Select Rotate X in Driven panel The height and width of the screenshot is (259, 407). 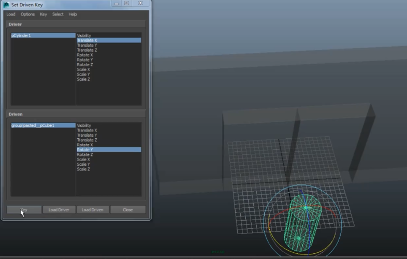coord(109,145)
